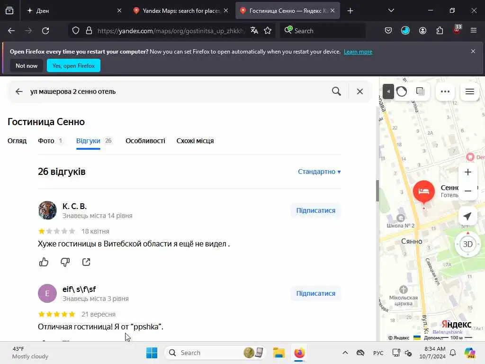Select the Відгуки tab
Screen dimensions: 485x364
pyautogui.click(x=88, y=141)
